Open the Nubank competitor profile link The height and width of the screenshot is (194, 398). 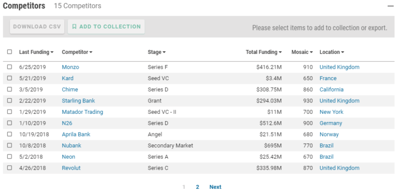pyautogui.click(x=72, y=145)
